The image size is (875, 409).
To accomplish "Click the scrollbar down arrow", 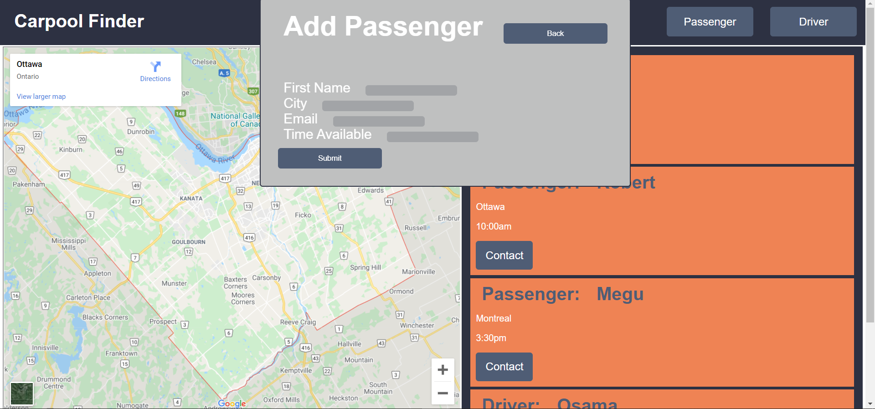I will 870,404.
